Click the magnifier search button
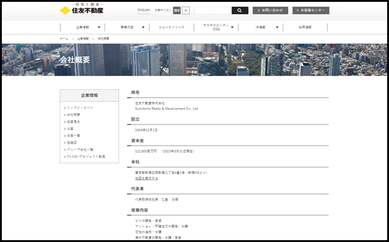The width and height of the screenshot is (389, 242). [x=239, y=10]
